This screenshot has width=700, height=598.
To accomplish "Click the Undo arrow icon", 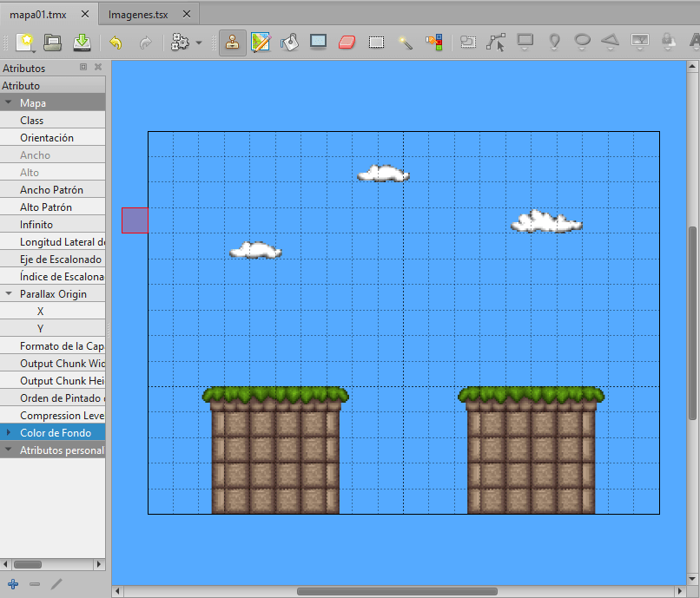I will (116, 42).
